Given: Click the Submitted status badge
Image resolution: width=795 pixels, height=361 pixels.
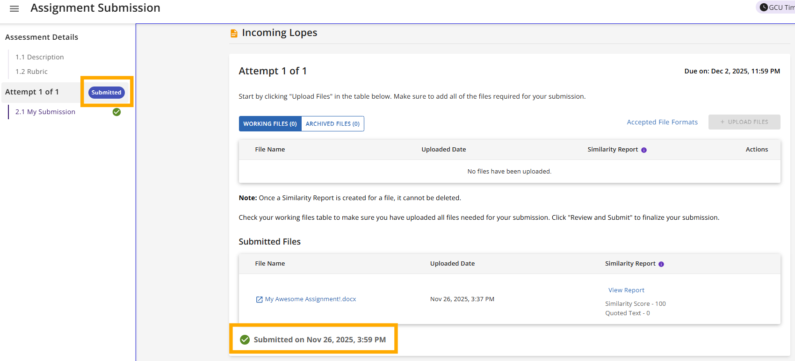Looking at the screenshot, I should 107,93.
